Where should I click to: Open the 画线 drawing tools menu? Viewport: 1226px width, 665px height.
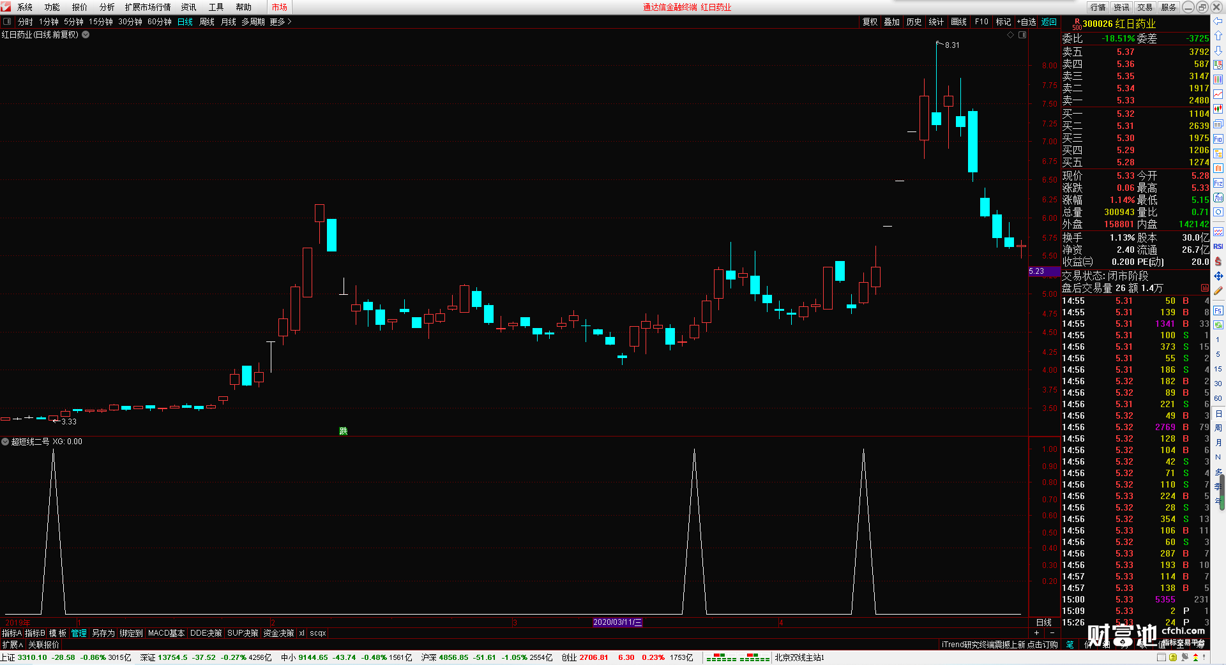(x=959, y=22)
